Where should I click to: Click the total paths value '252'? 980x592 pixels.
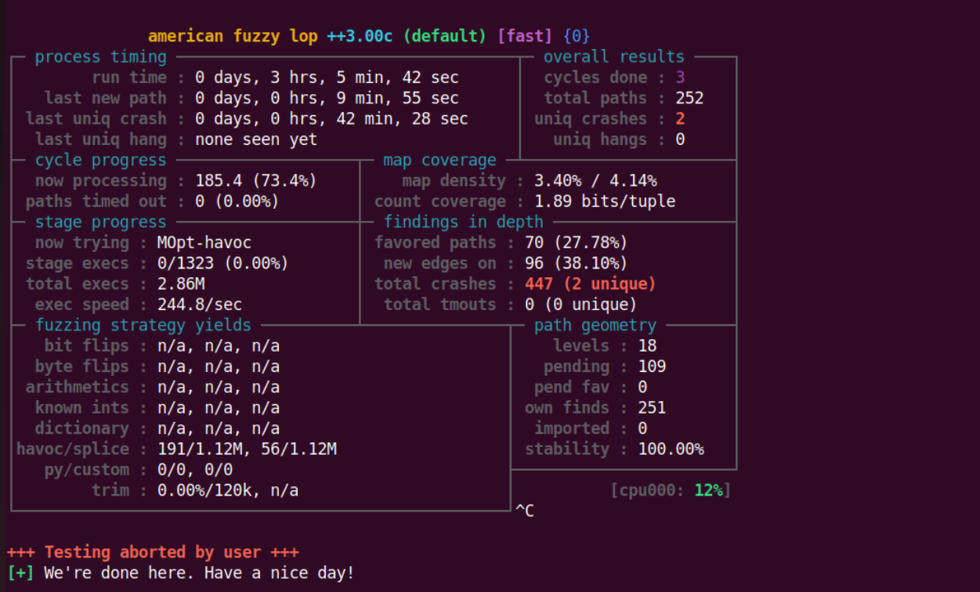click(689, 99)
